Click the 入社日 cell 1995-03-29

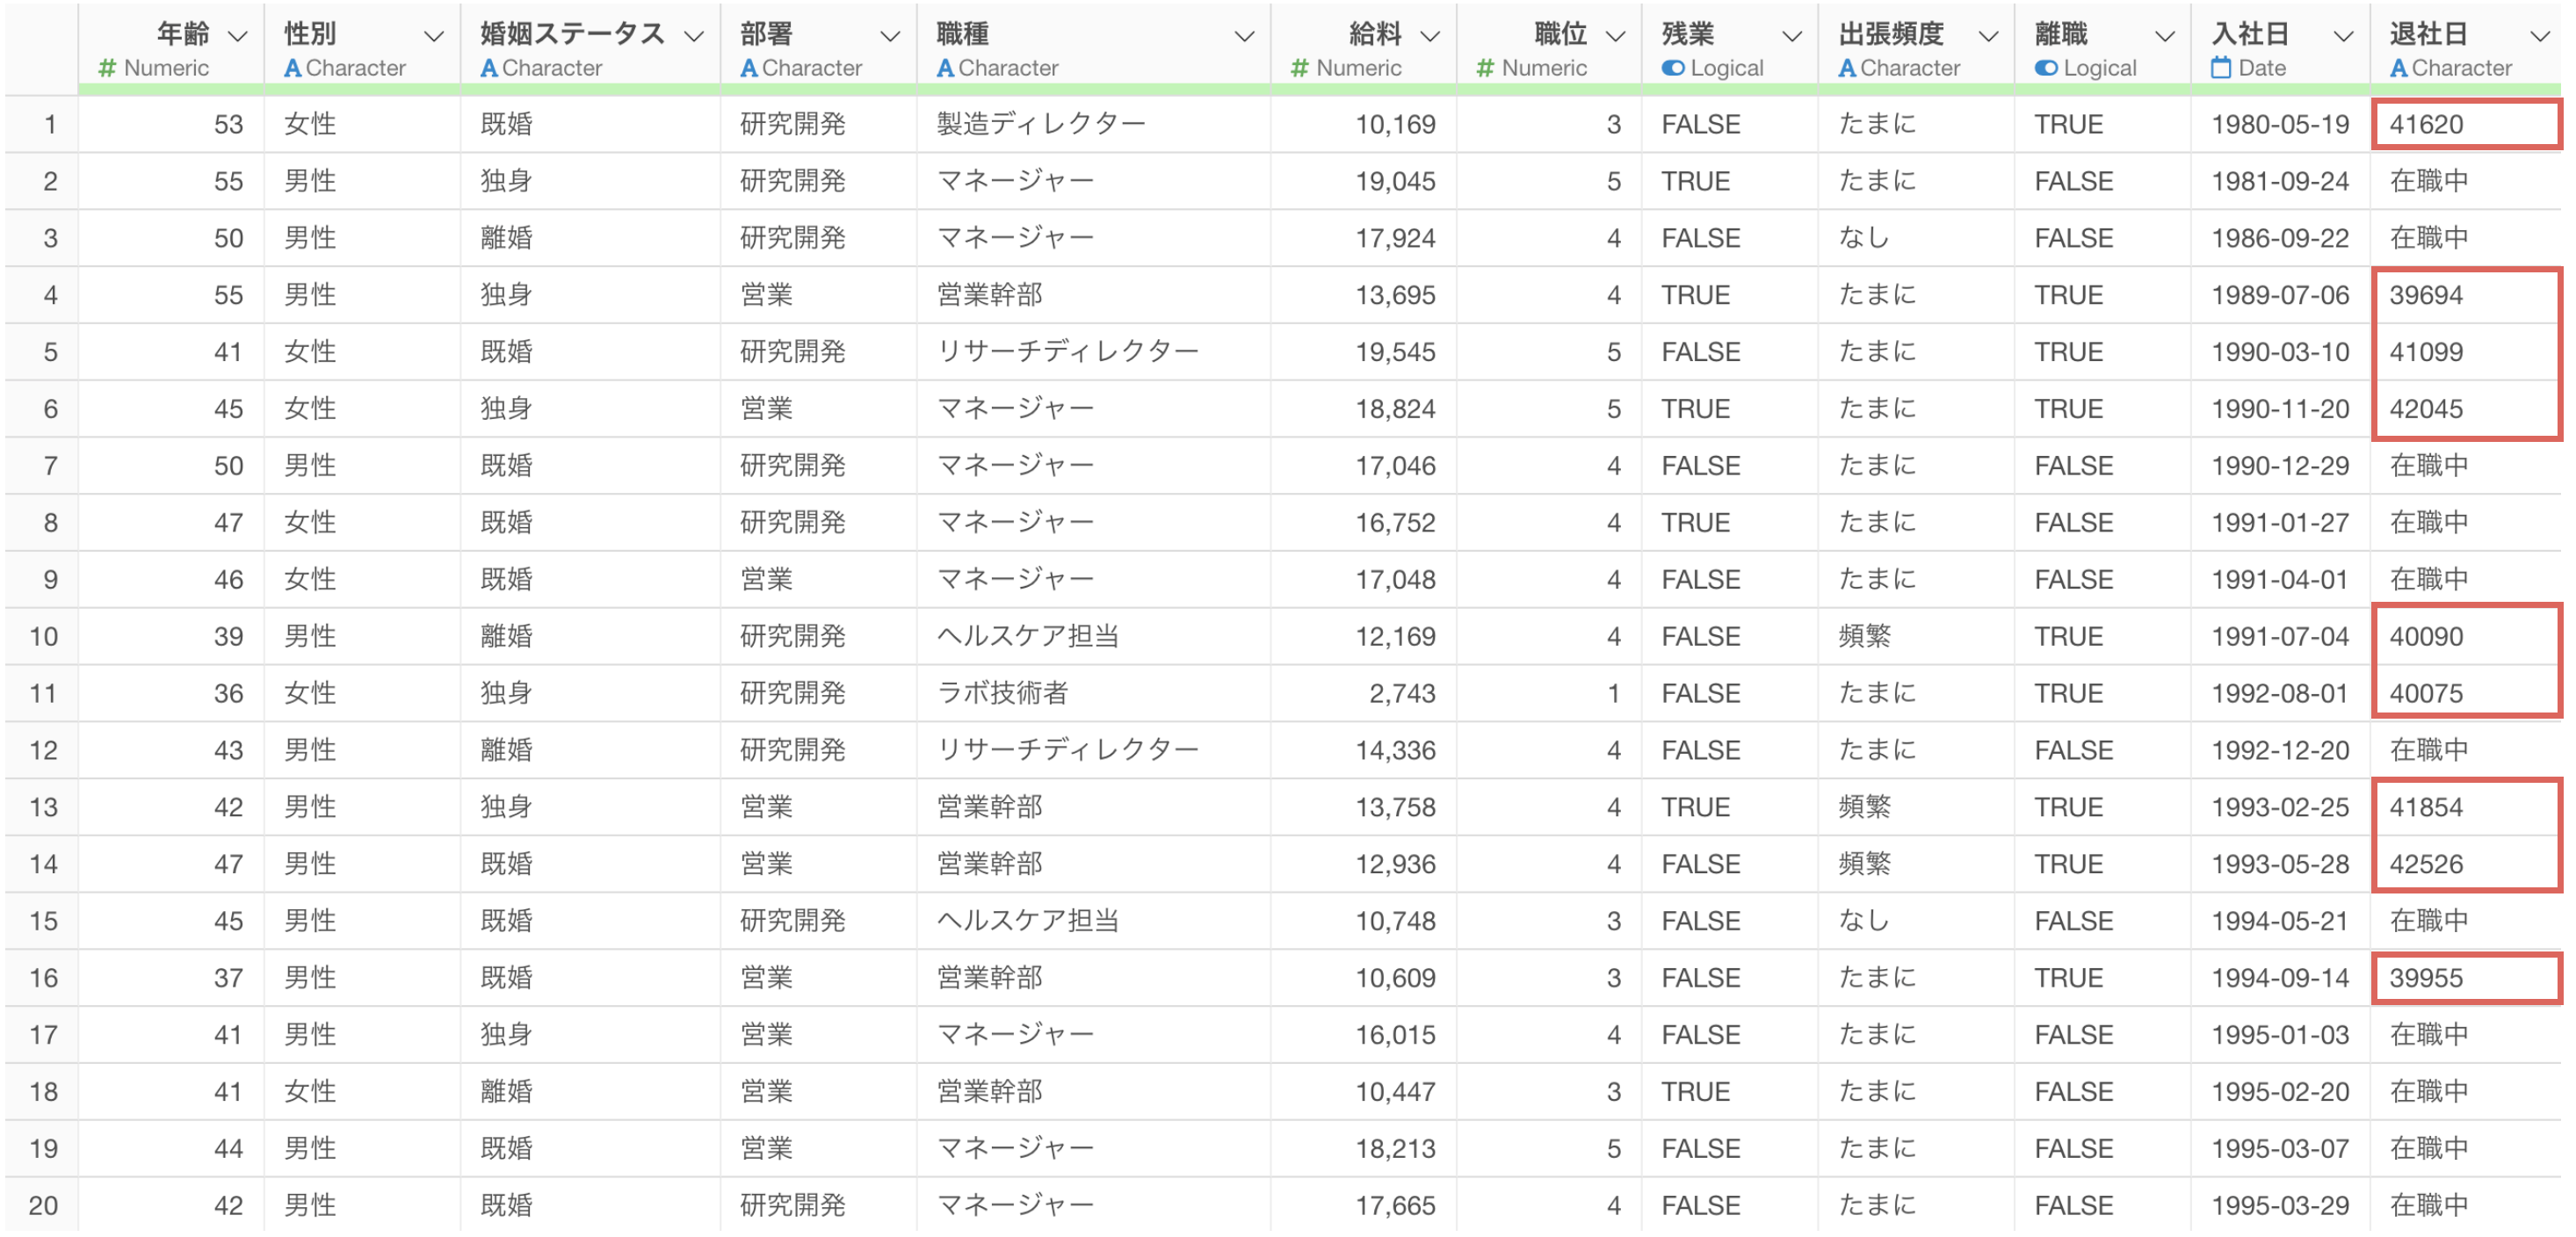click(x=2280, y=1205)
